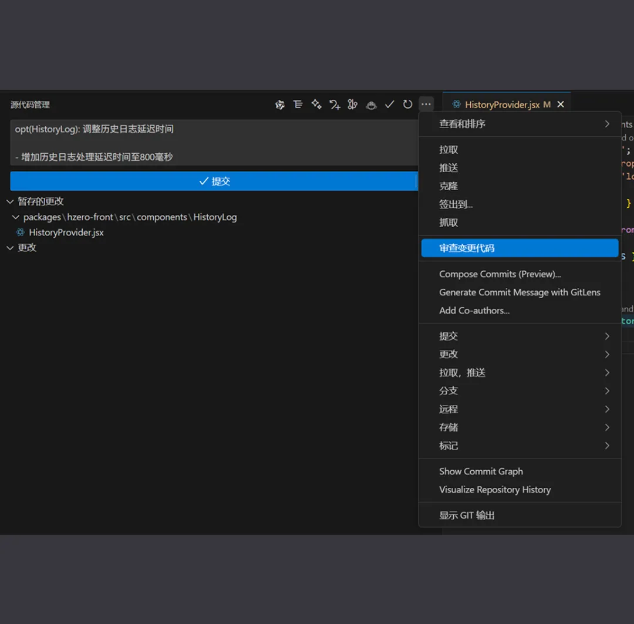Close the HistoryProvider.jsx editor tab
Screen dimensions: 634x624
[561, 104]
